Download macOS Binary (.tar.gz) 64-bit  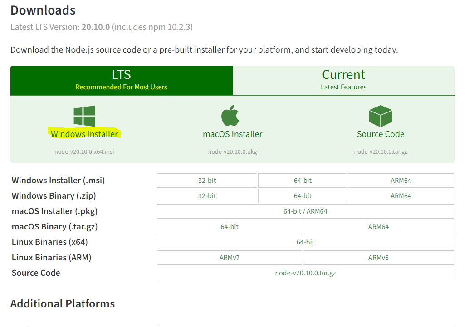tap(230, 227)
